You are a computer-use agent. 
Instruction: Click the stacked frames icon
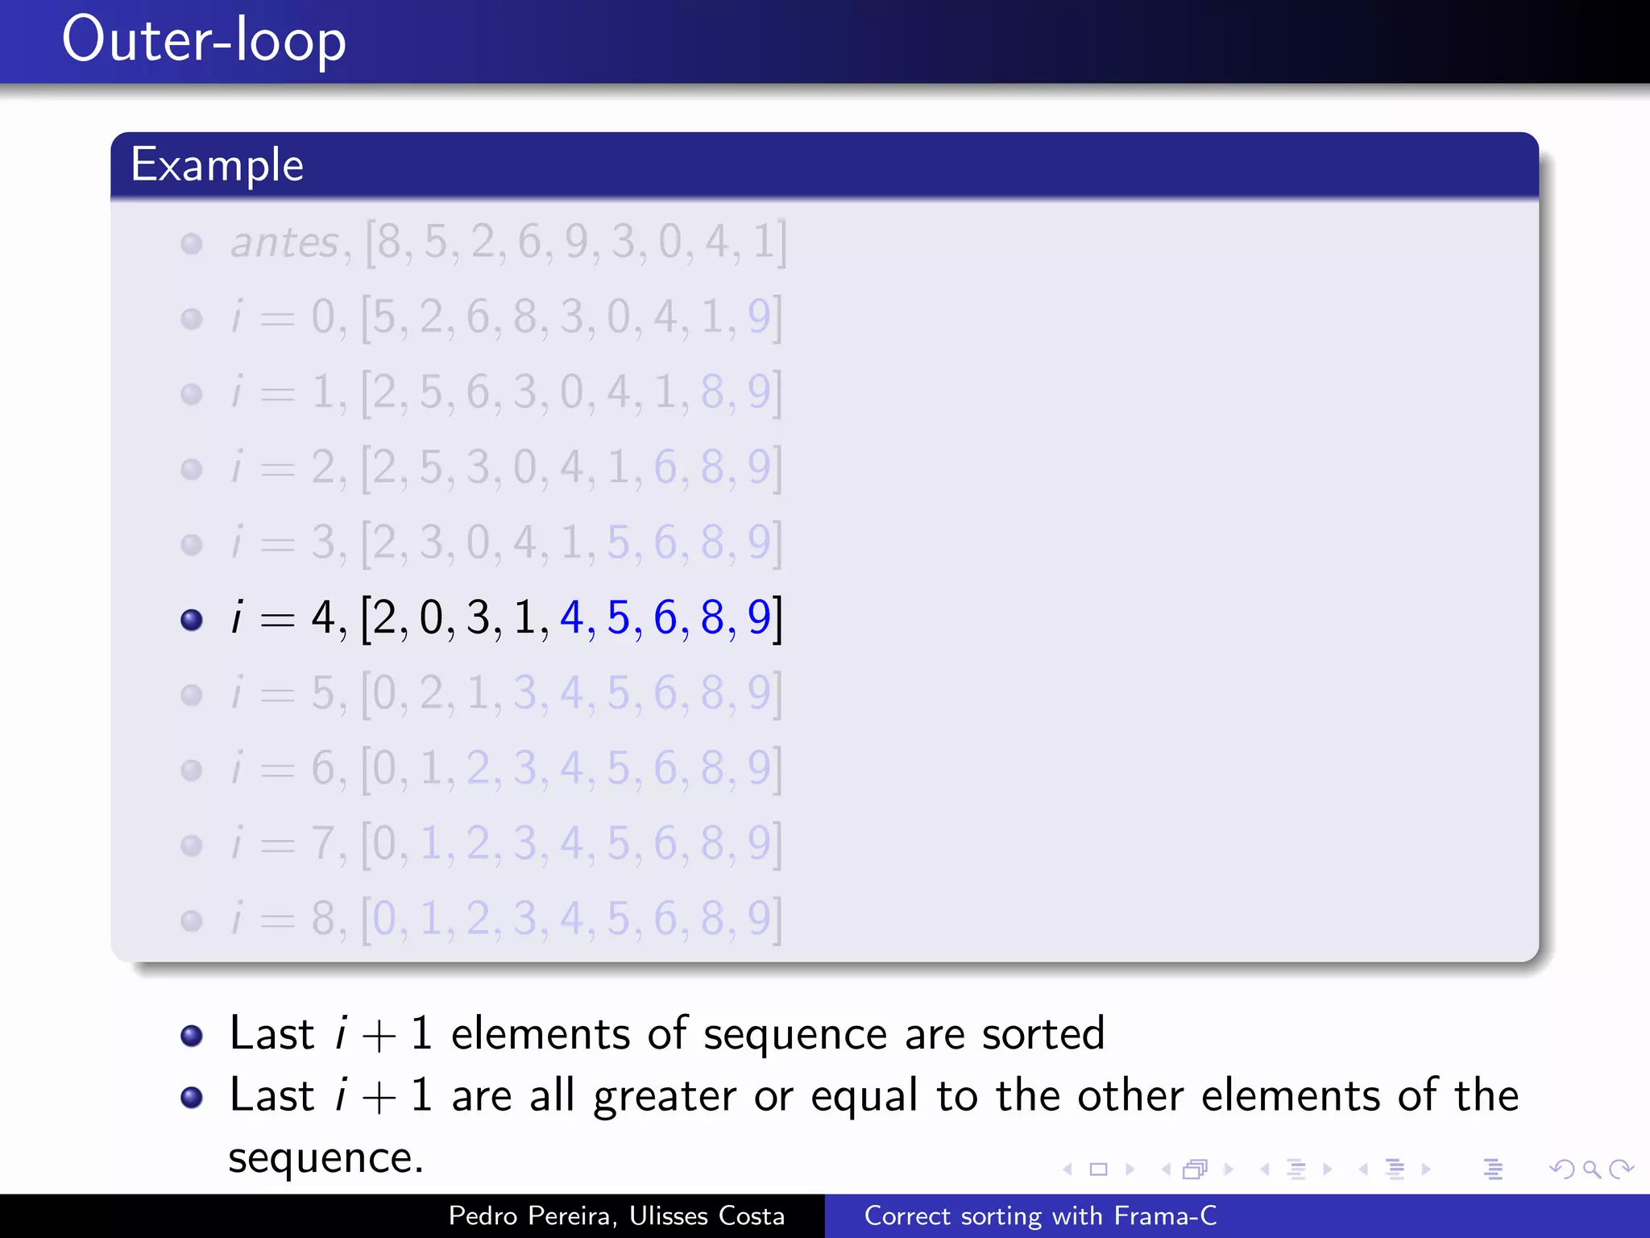pyautogui.click(x=1196, y=1169)
